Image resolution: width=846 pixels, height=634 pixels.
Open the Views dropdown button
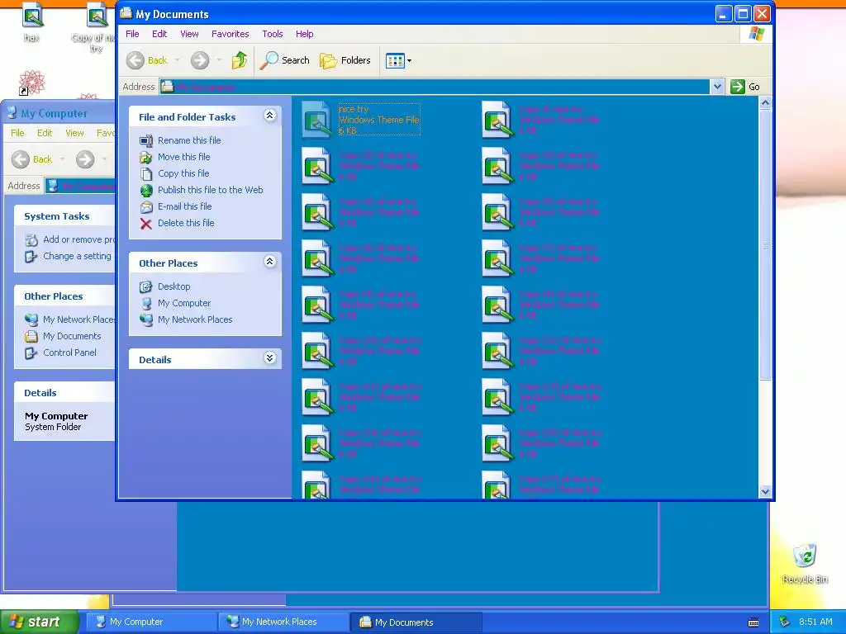(398, 60)
